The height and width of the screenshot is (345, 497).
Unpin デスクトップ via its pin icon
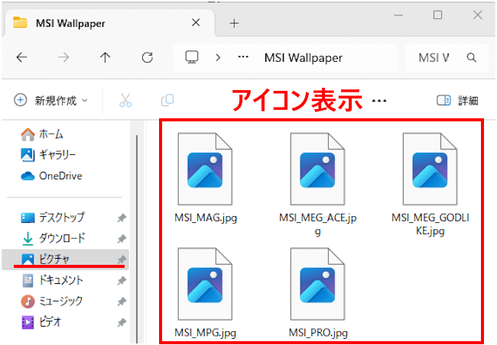tap(122, 218)
